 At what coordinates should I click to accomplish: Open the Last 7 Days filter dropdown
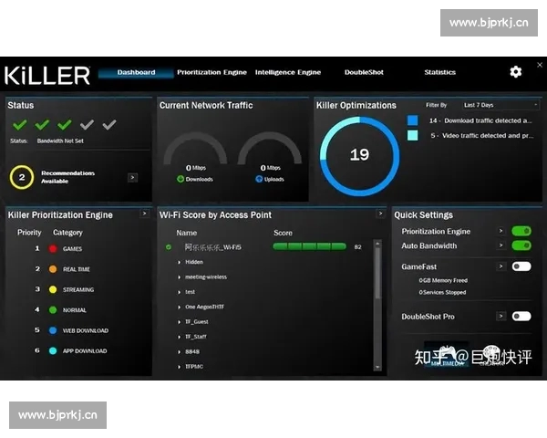490,106
